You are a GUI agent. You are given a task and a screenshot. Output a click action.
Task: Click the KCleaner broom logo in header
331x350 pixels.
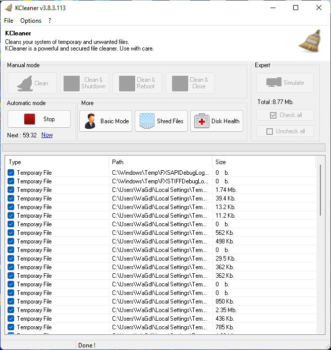pos(310,41)
